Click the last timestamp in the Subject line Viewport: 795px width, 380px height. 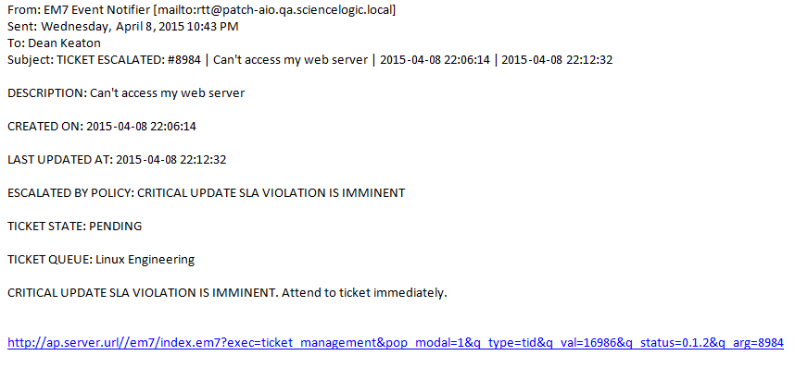557,60
